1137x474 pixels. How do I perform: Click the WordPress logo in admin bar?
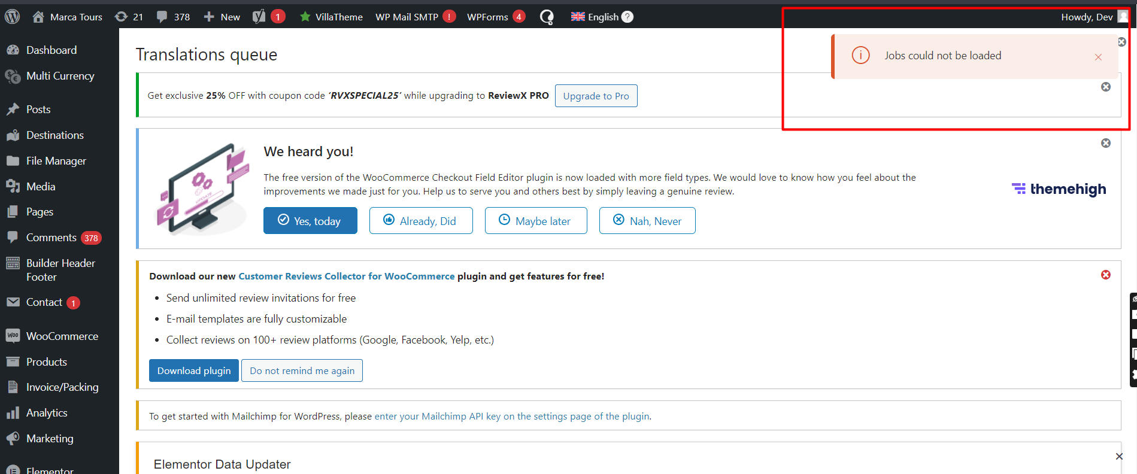coord(13,17)
